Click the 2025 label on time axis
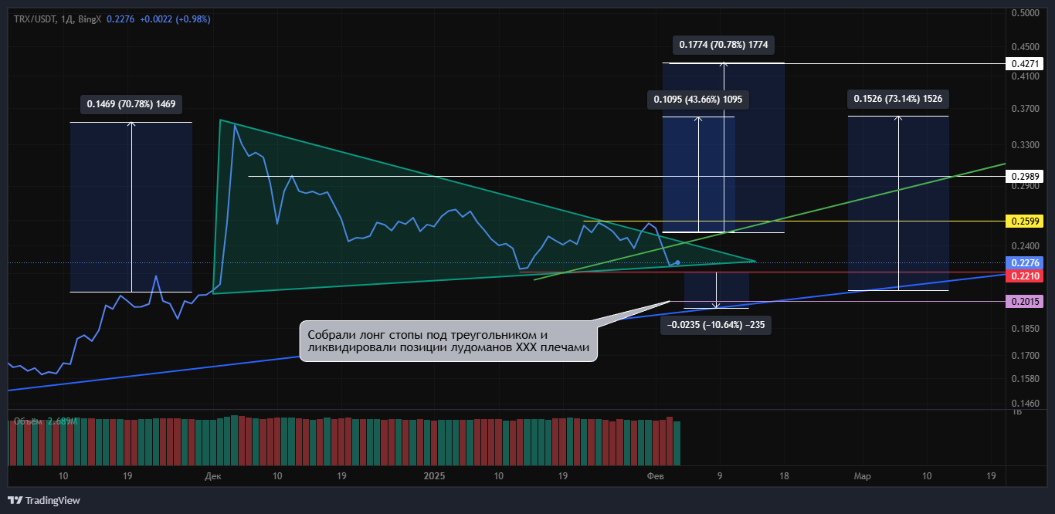 tap(435, 476)
